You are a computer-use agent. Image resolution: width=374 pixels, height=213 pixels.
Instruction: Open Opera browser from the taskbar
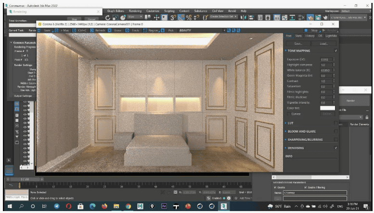(x=69, y=206)
